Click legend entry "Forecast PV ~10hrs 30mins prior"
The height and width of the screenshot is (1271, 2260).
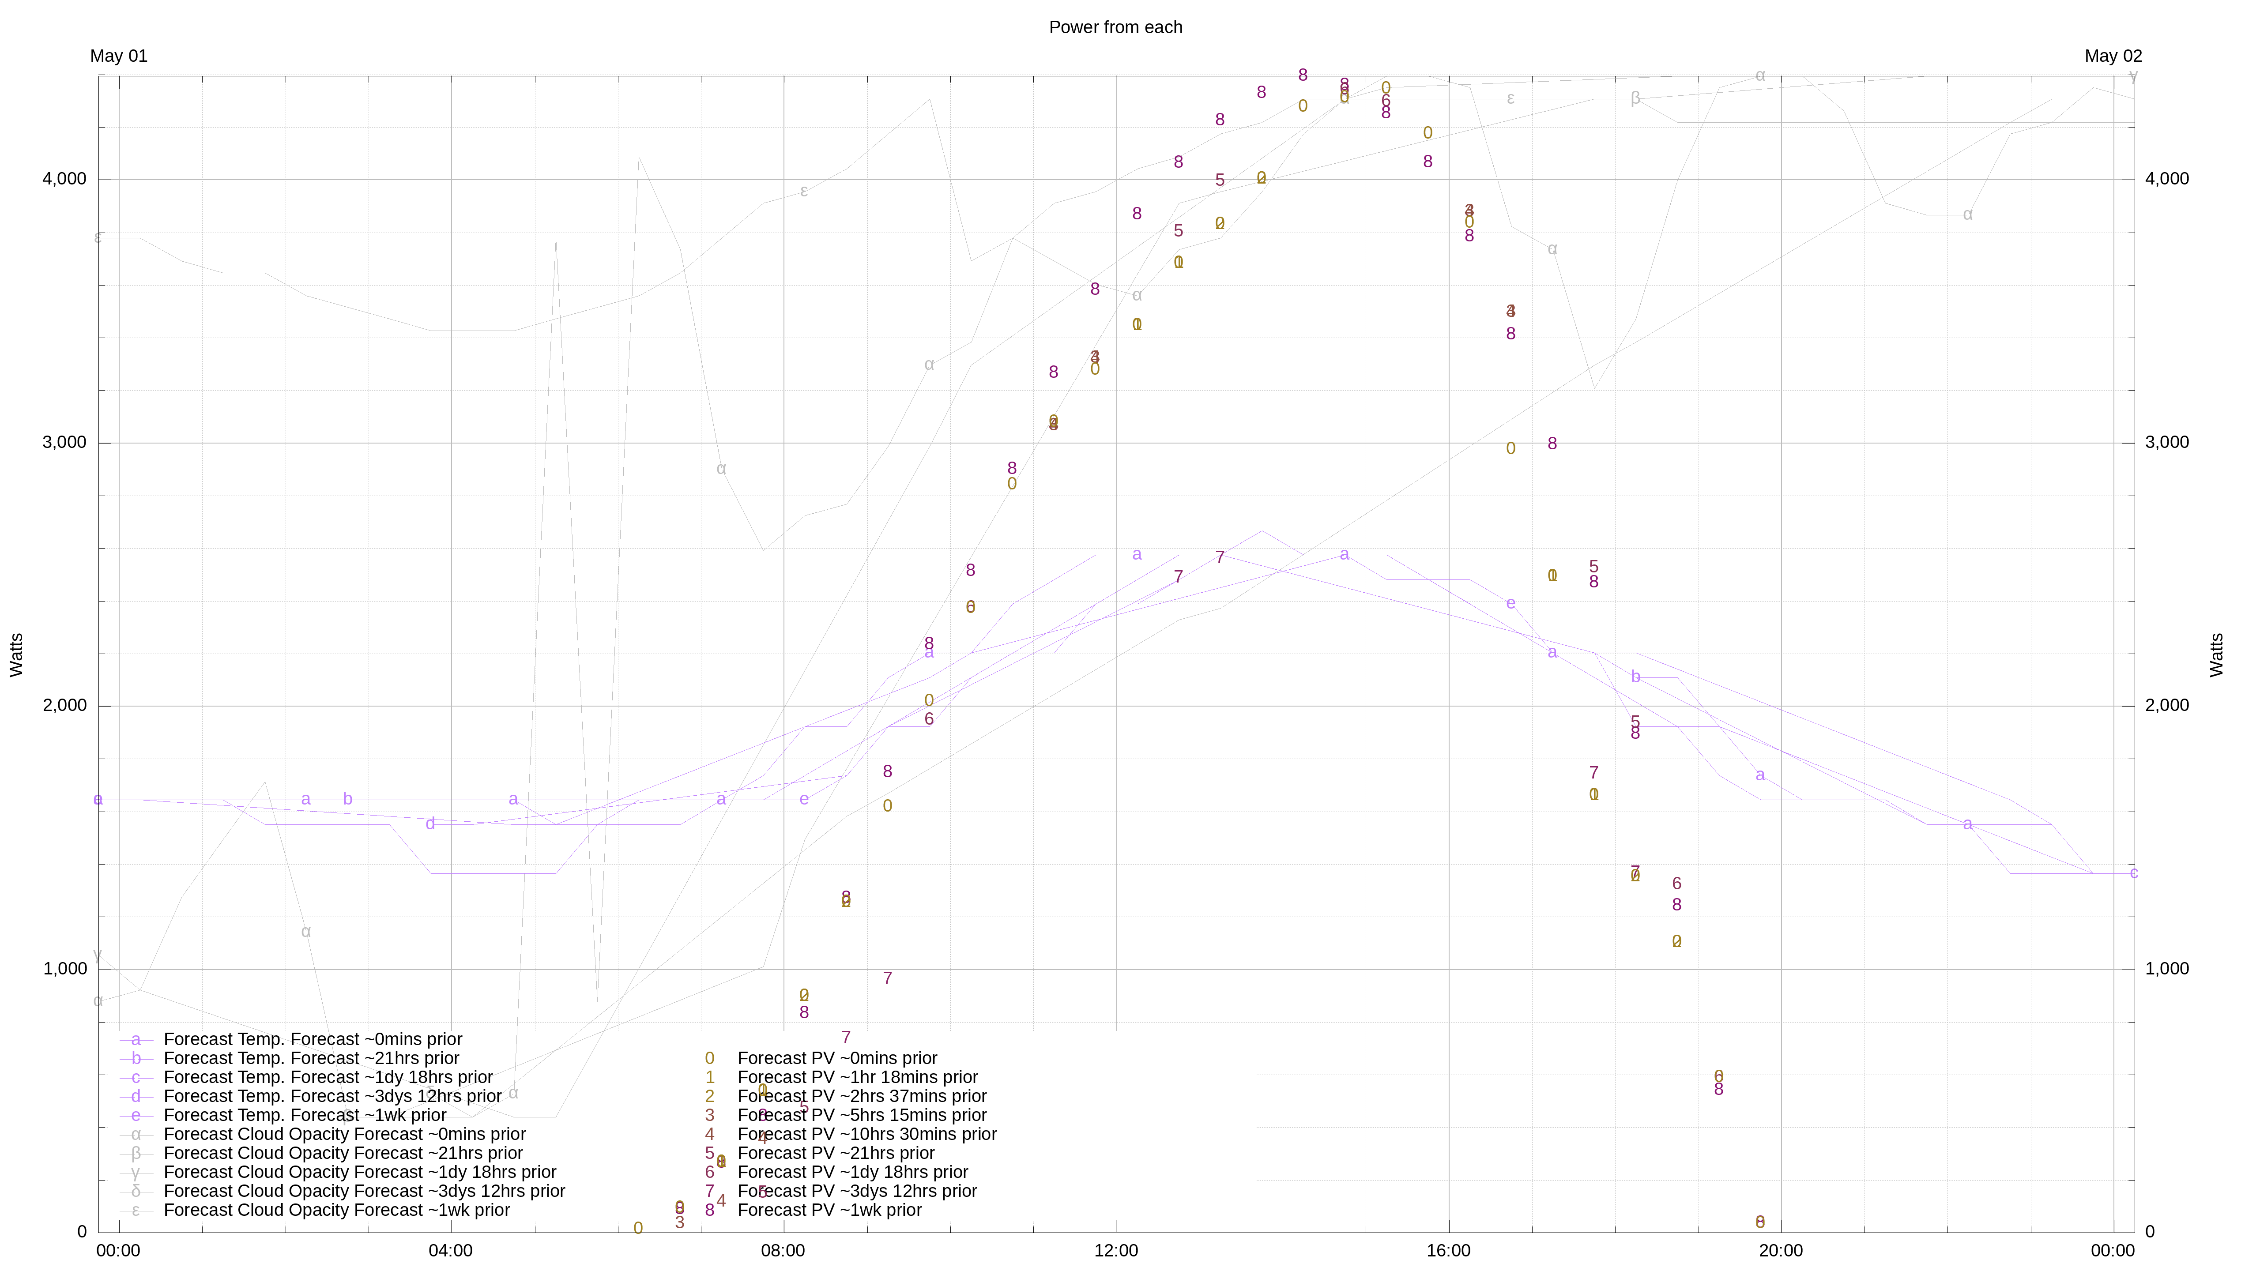tap(867, 1134)
